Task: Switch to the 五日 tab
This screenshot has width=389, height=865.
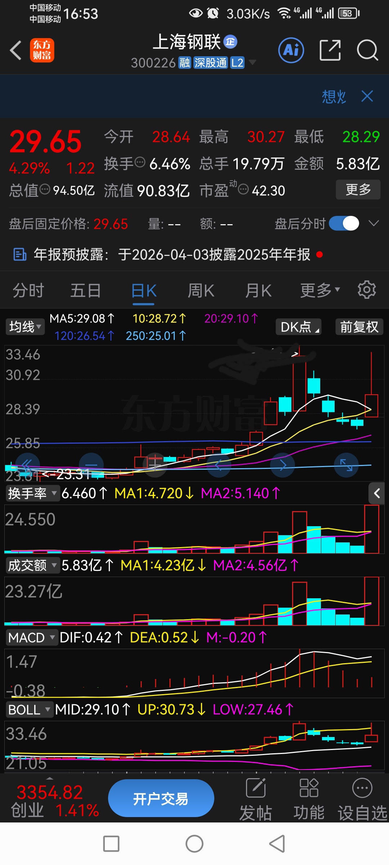Action: point(86,290)
